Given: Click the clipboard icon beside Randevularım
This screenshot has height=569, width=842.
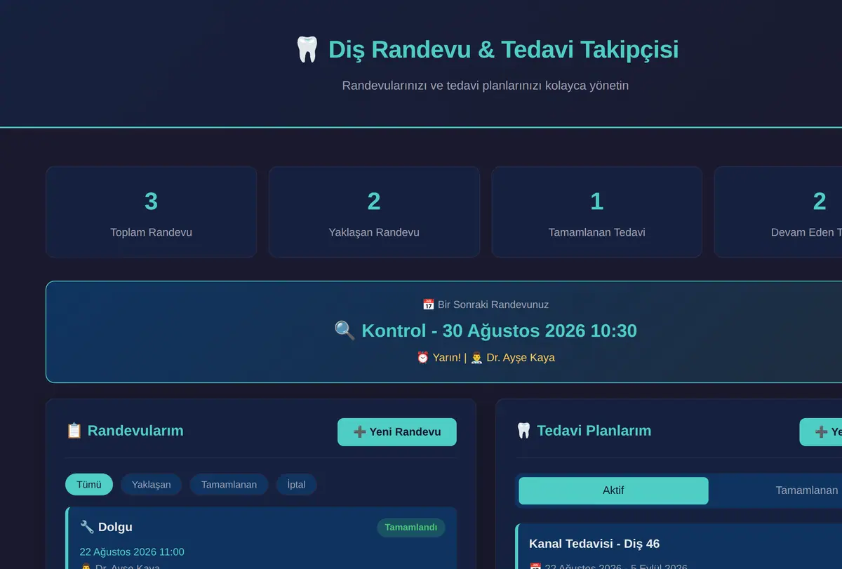Looking at the screenshot, I should pos(74,431).
